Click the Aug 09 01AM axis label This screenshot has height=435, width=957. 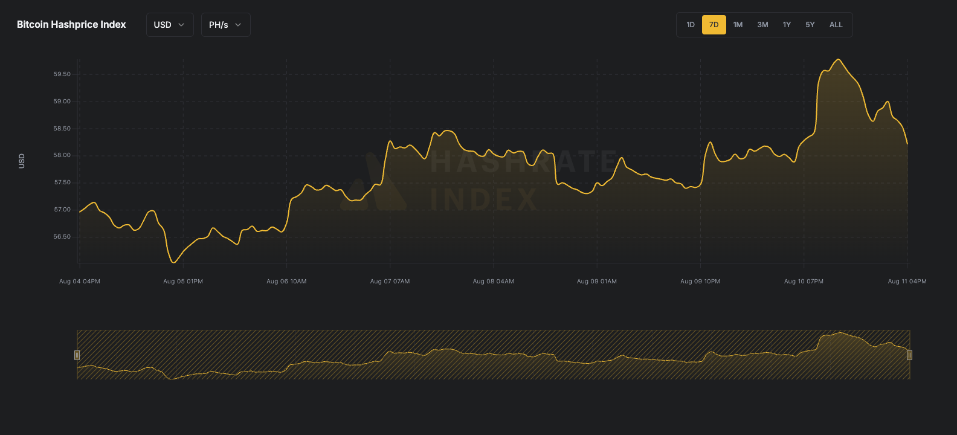tap(597, 282)
